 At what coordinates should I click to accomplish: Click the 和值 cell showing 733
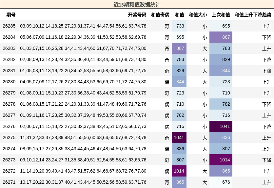pyautogui.click(x=179, y=26)
